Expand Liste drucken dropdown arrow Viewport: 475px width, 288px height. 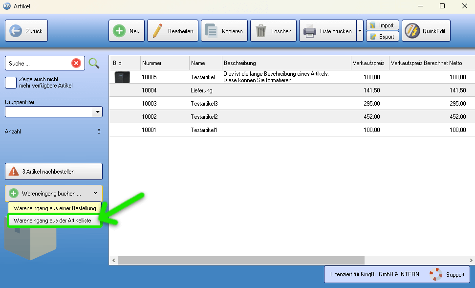coord(360,31)
